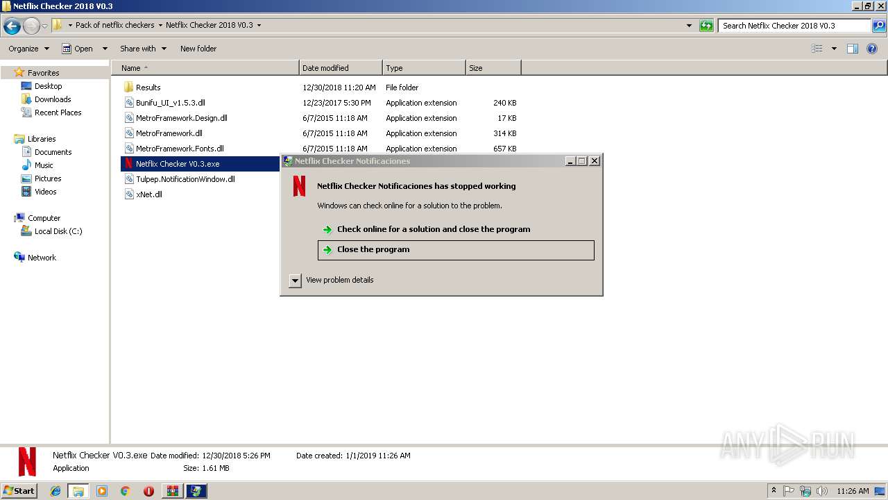Open recent pages dropdown arrow
Viewport: 888px width, 500px height.
click(44, 26)
